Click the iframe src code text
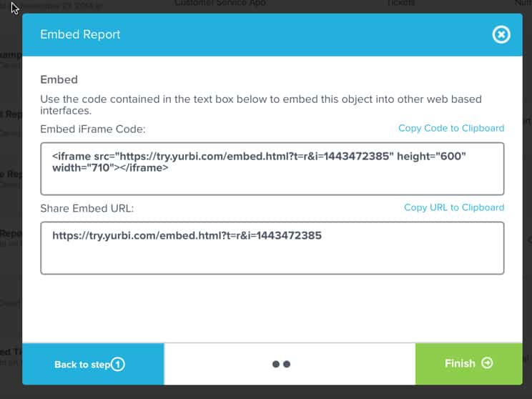Screen dimensions: 532x399 click(x=259, y=161)
